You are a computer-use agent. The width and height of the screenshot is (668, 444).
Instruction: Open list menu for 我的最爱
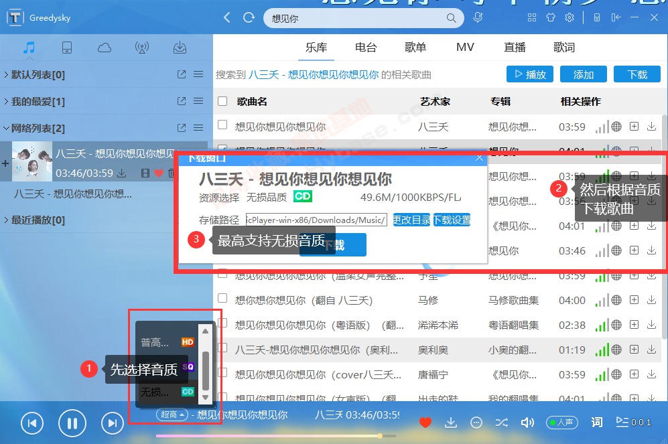pyautogui.click(x=198, y=101)
